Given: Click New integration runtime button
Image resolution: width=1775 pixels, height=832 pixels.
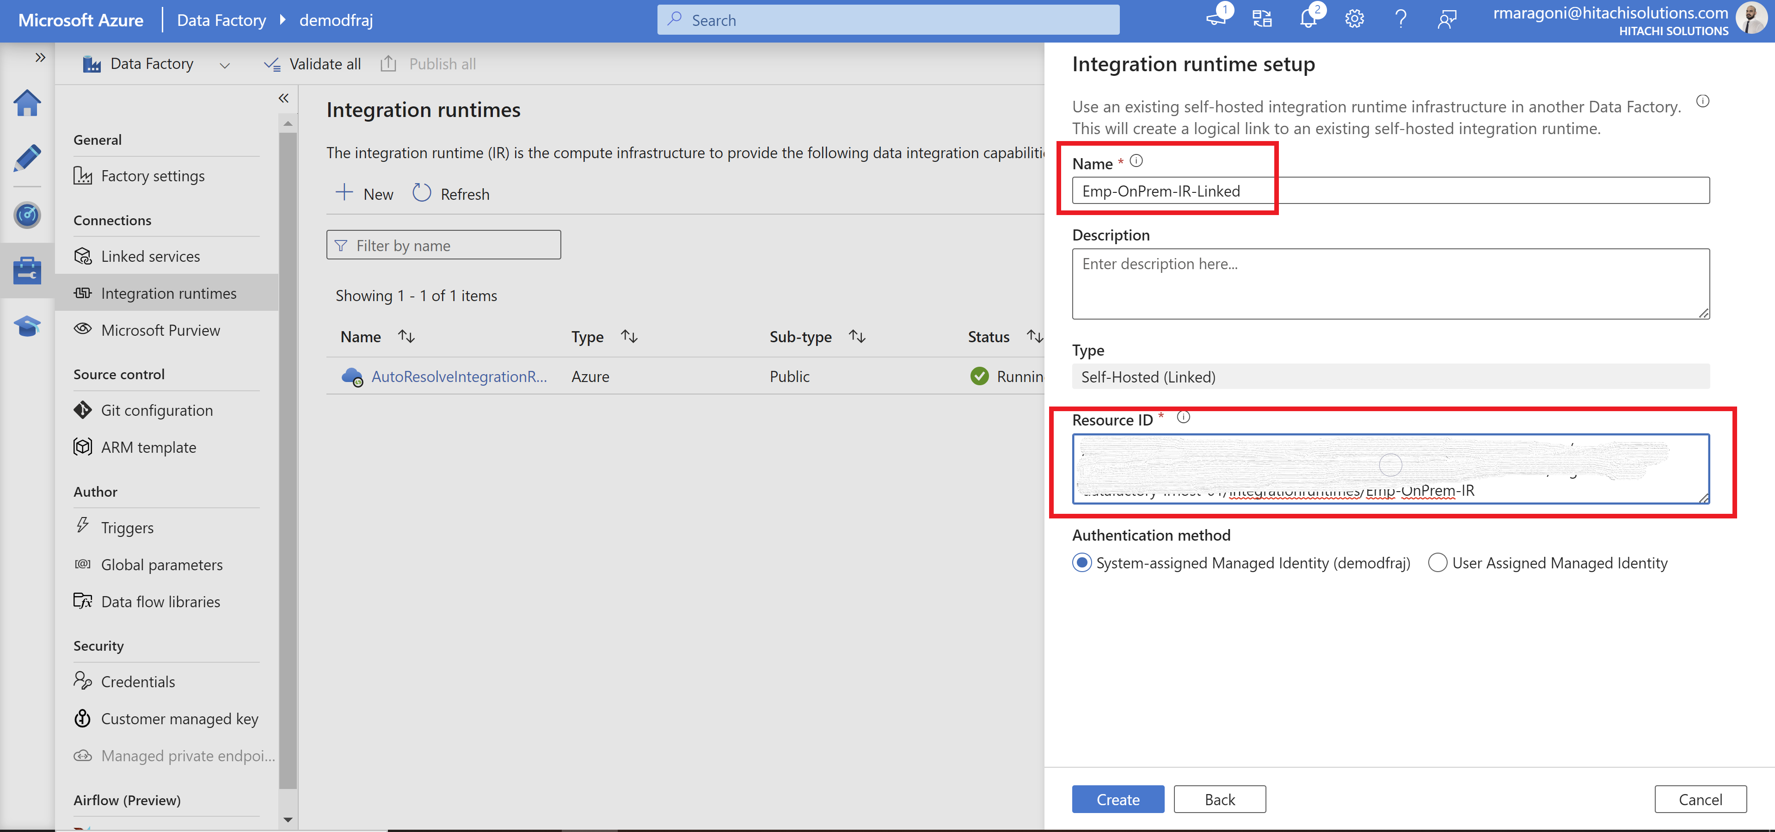Looking at the screenshot, I should [x=364, y=194].
